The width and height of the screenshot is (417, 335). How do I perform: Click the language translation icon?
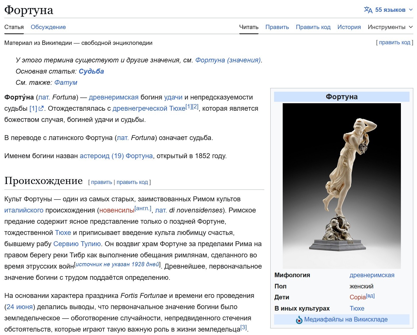tap(368, 10)
